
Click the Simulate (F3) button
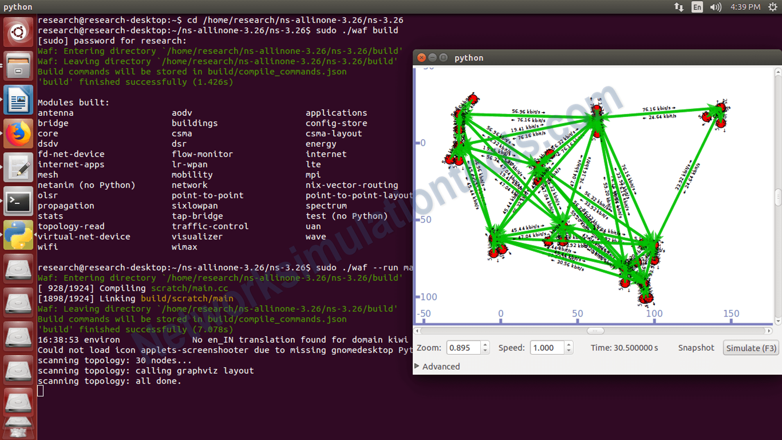[751, 348]
